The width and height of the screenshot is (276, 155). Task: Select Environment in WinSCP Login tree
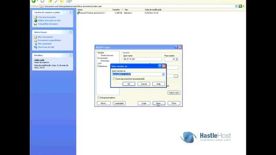coord(103,58)
